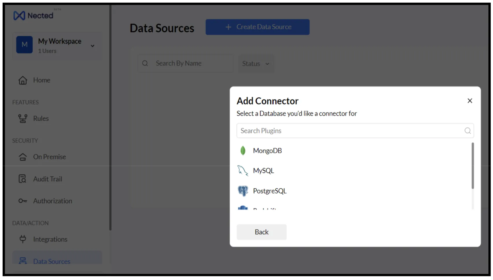Screen dimensions: 493x280
Task: Select the MongoDB leaf icon
Action: (243, 151)
